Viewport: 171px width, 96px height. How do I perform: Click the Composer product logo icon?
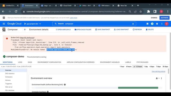point(4,30)
